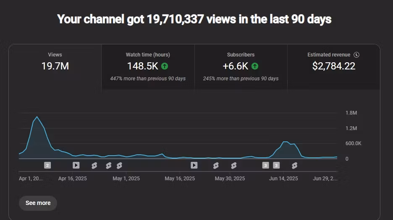The width and height of the screenshot is (393, 220).
Task: Select first Shorts marker after Apr 16 play icon
Action: [94, 166]
